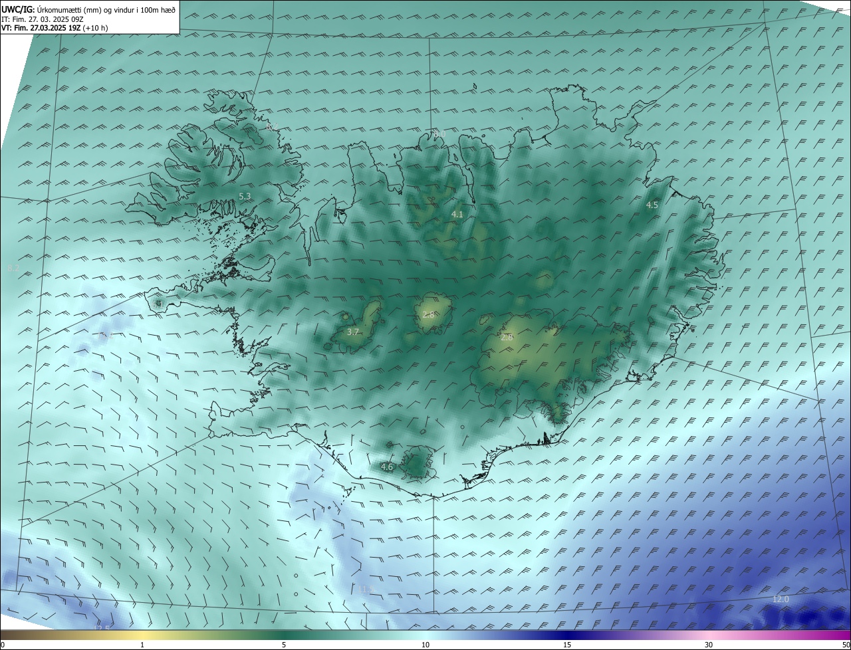Select the 4.1 precipitation value in north Iceland
The width and height of the screenshot is (851, 650).
pyautogui.click(x=457, y=215)
